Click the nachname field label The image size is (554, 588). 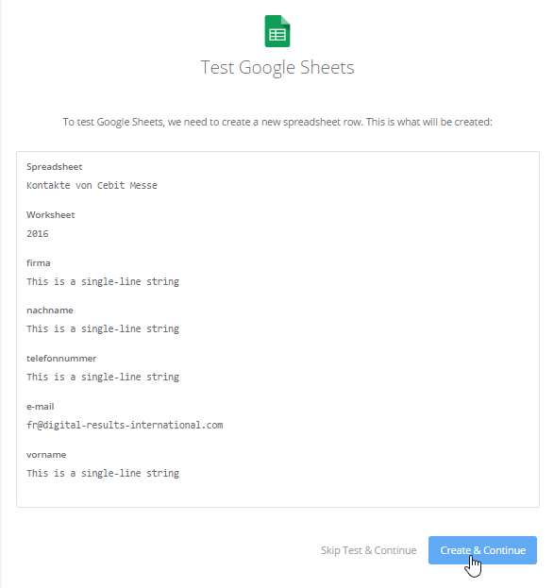[50, 311]
